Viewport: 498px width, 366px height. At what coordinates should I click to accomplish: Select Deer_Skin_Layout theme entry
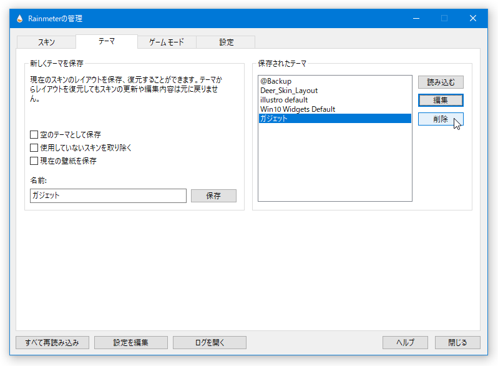(334, 91)
